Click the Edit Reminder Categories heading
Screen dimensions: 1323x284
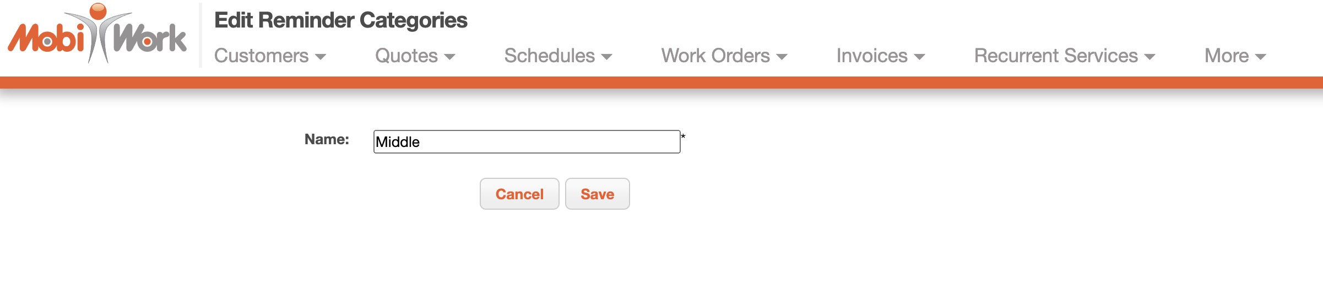pyautogui.click(x=340, y=20)
